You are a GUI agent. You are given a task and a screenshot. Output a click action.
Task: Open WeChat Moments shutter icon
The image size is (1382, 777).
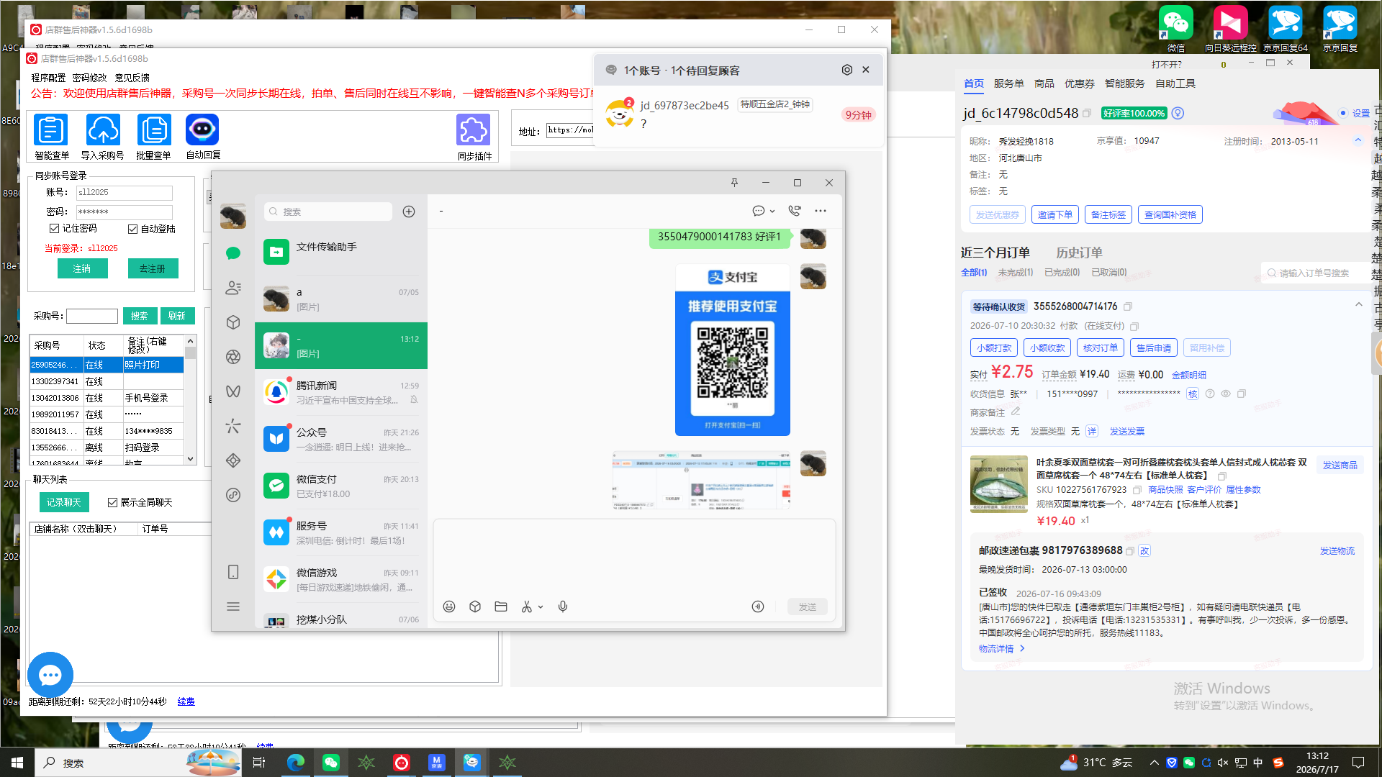(x=233, y=357)
